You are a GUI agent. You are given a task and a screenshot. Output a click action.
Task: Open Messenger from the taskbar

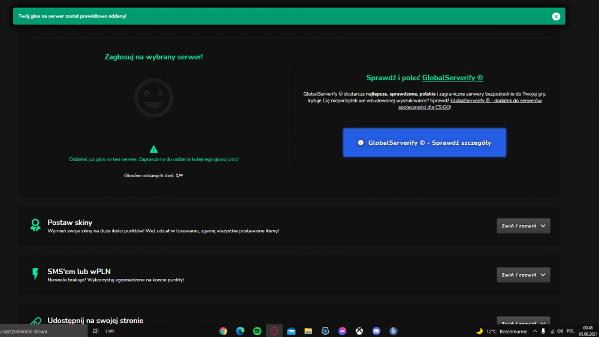(x=342, y=331)
